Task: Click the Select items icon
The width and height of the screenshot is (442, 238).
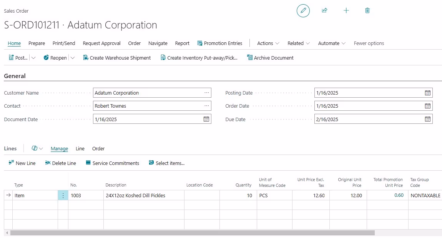Action: [x=151, y=163]
